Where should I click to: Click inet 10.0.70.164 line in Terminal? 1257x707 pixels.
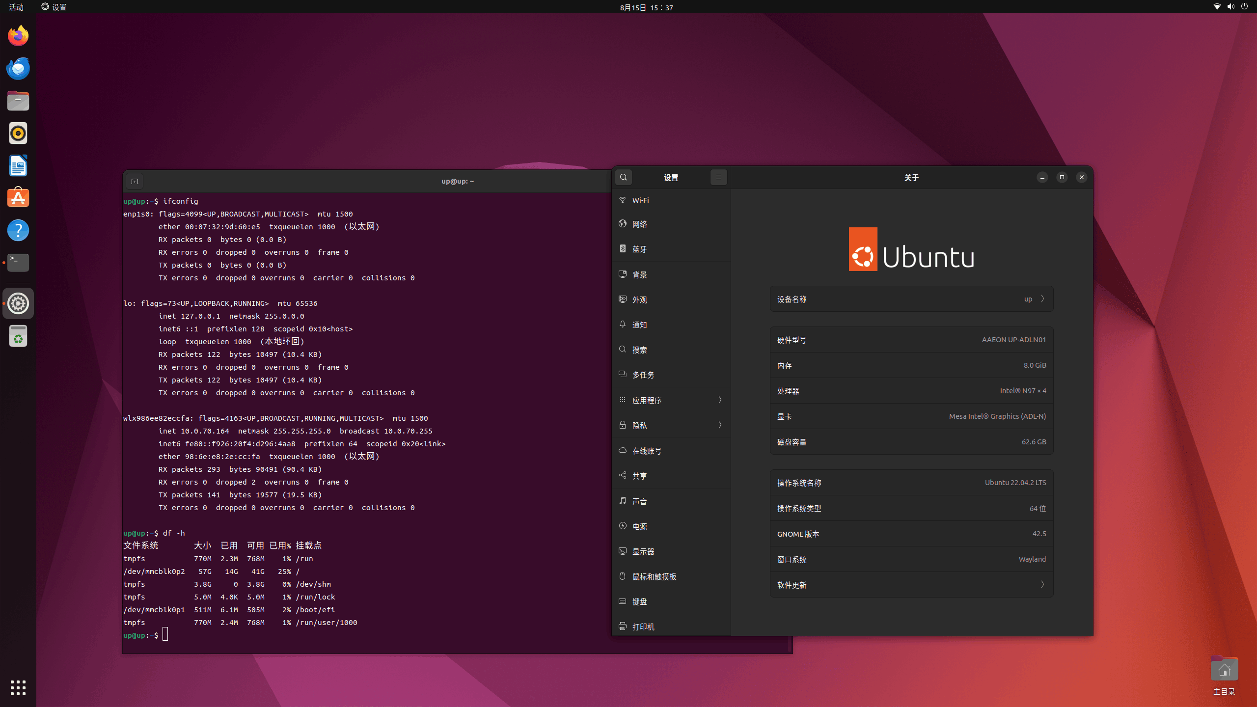coord(296,431)
